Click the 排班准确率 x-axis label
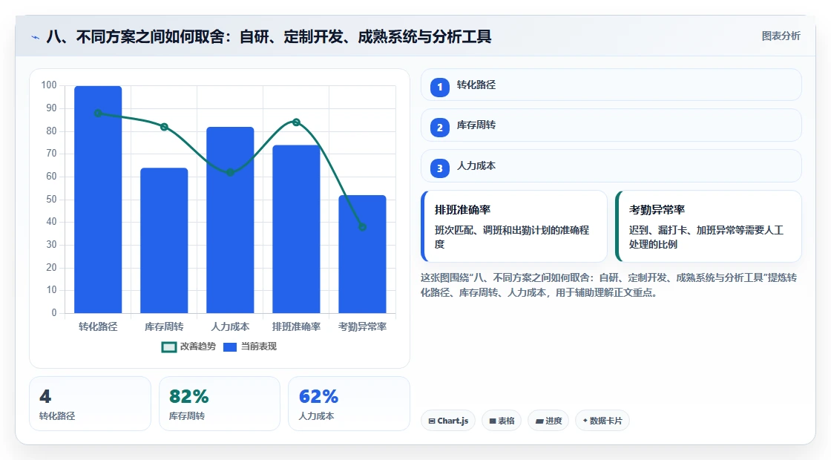 point(296,327)
